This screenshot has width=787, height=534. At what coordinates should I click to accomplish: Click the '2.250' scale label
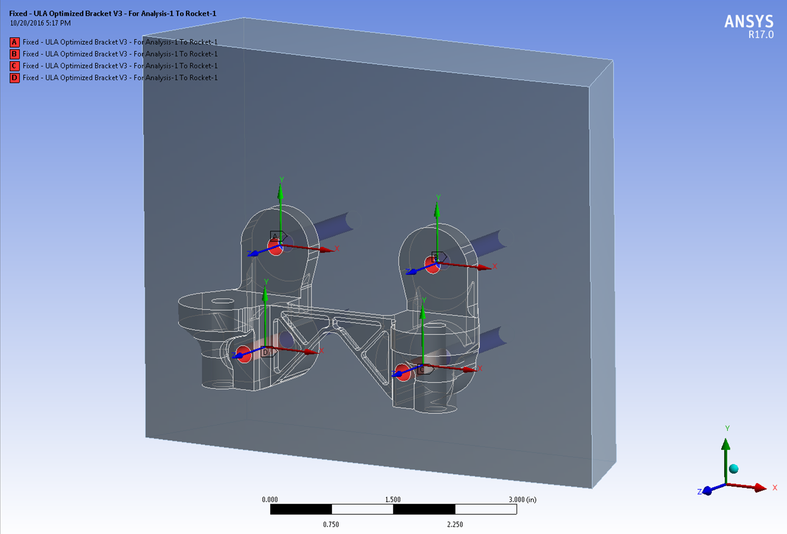455,524
